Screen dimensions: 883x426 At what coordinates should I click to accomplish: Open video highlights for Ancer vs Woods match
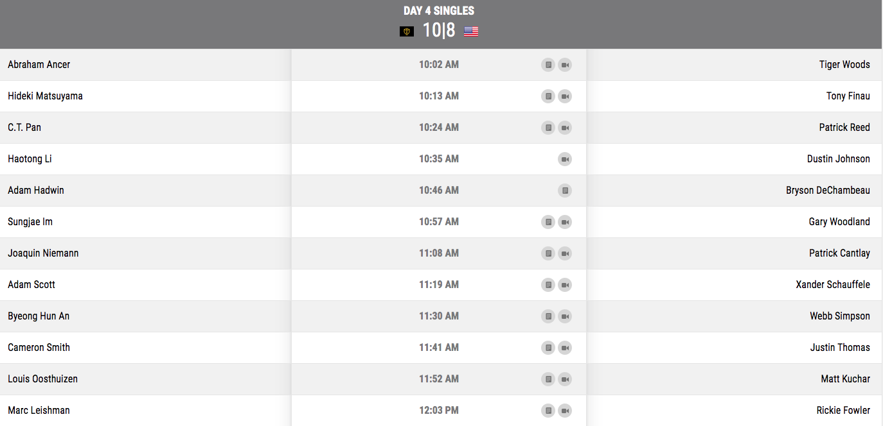pos(565,65)
